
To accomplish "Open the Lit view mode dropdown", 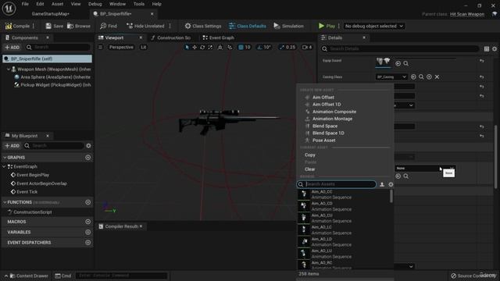I will click(x=144, y=47).
